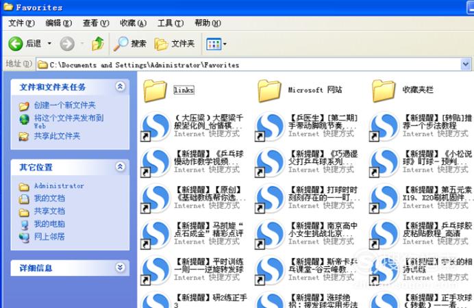The width and height of the screenshot is (474, 308).
Task: Open the 查看(V) menu
Action: click(x=96, y=23)
